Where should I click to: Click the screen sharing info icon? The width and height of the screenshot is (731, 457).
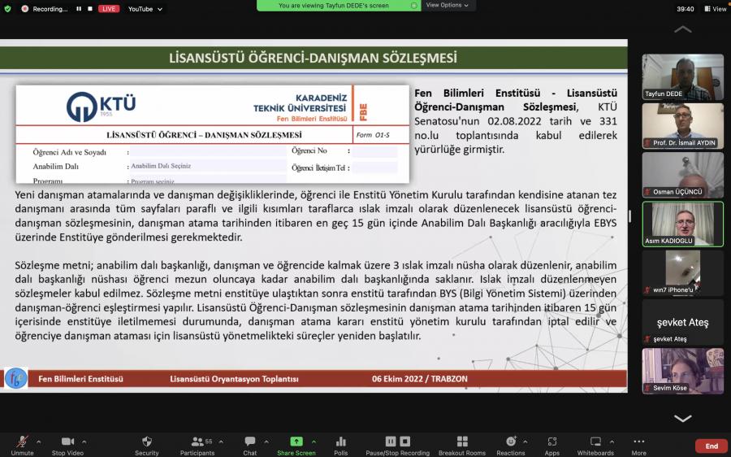click(413, 6)
